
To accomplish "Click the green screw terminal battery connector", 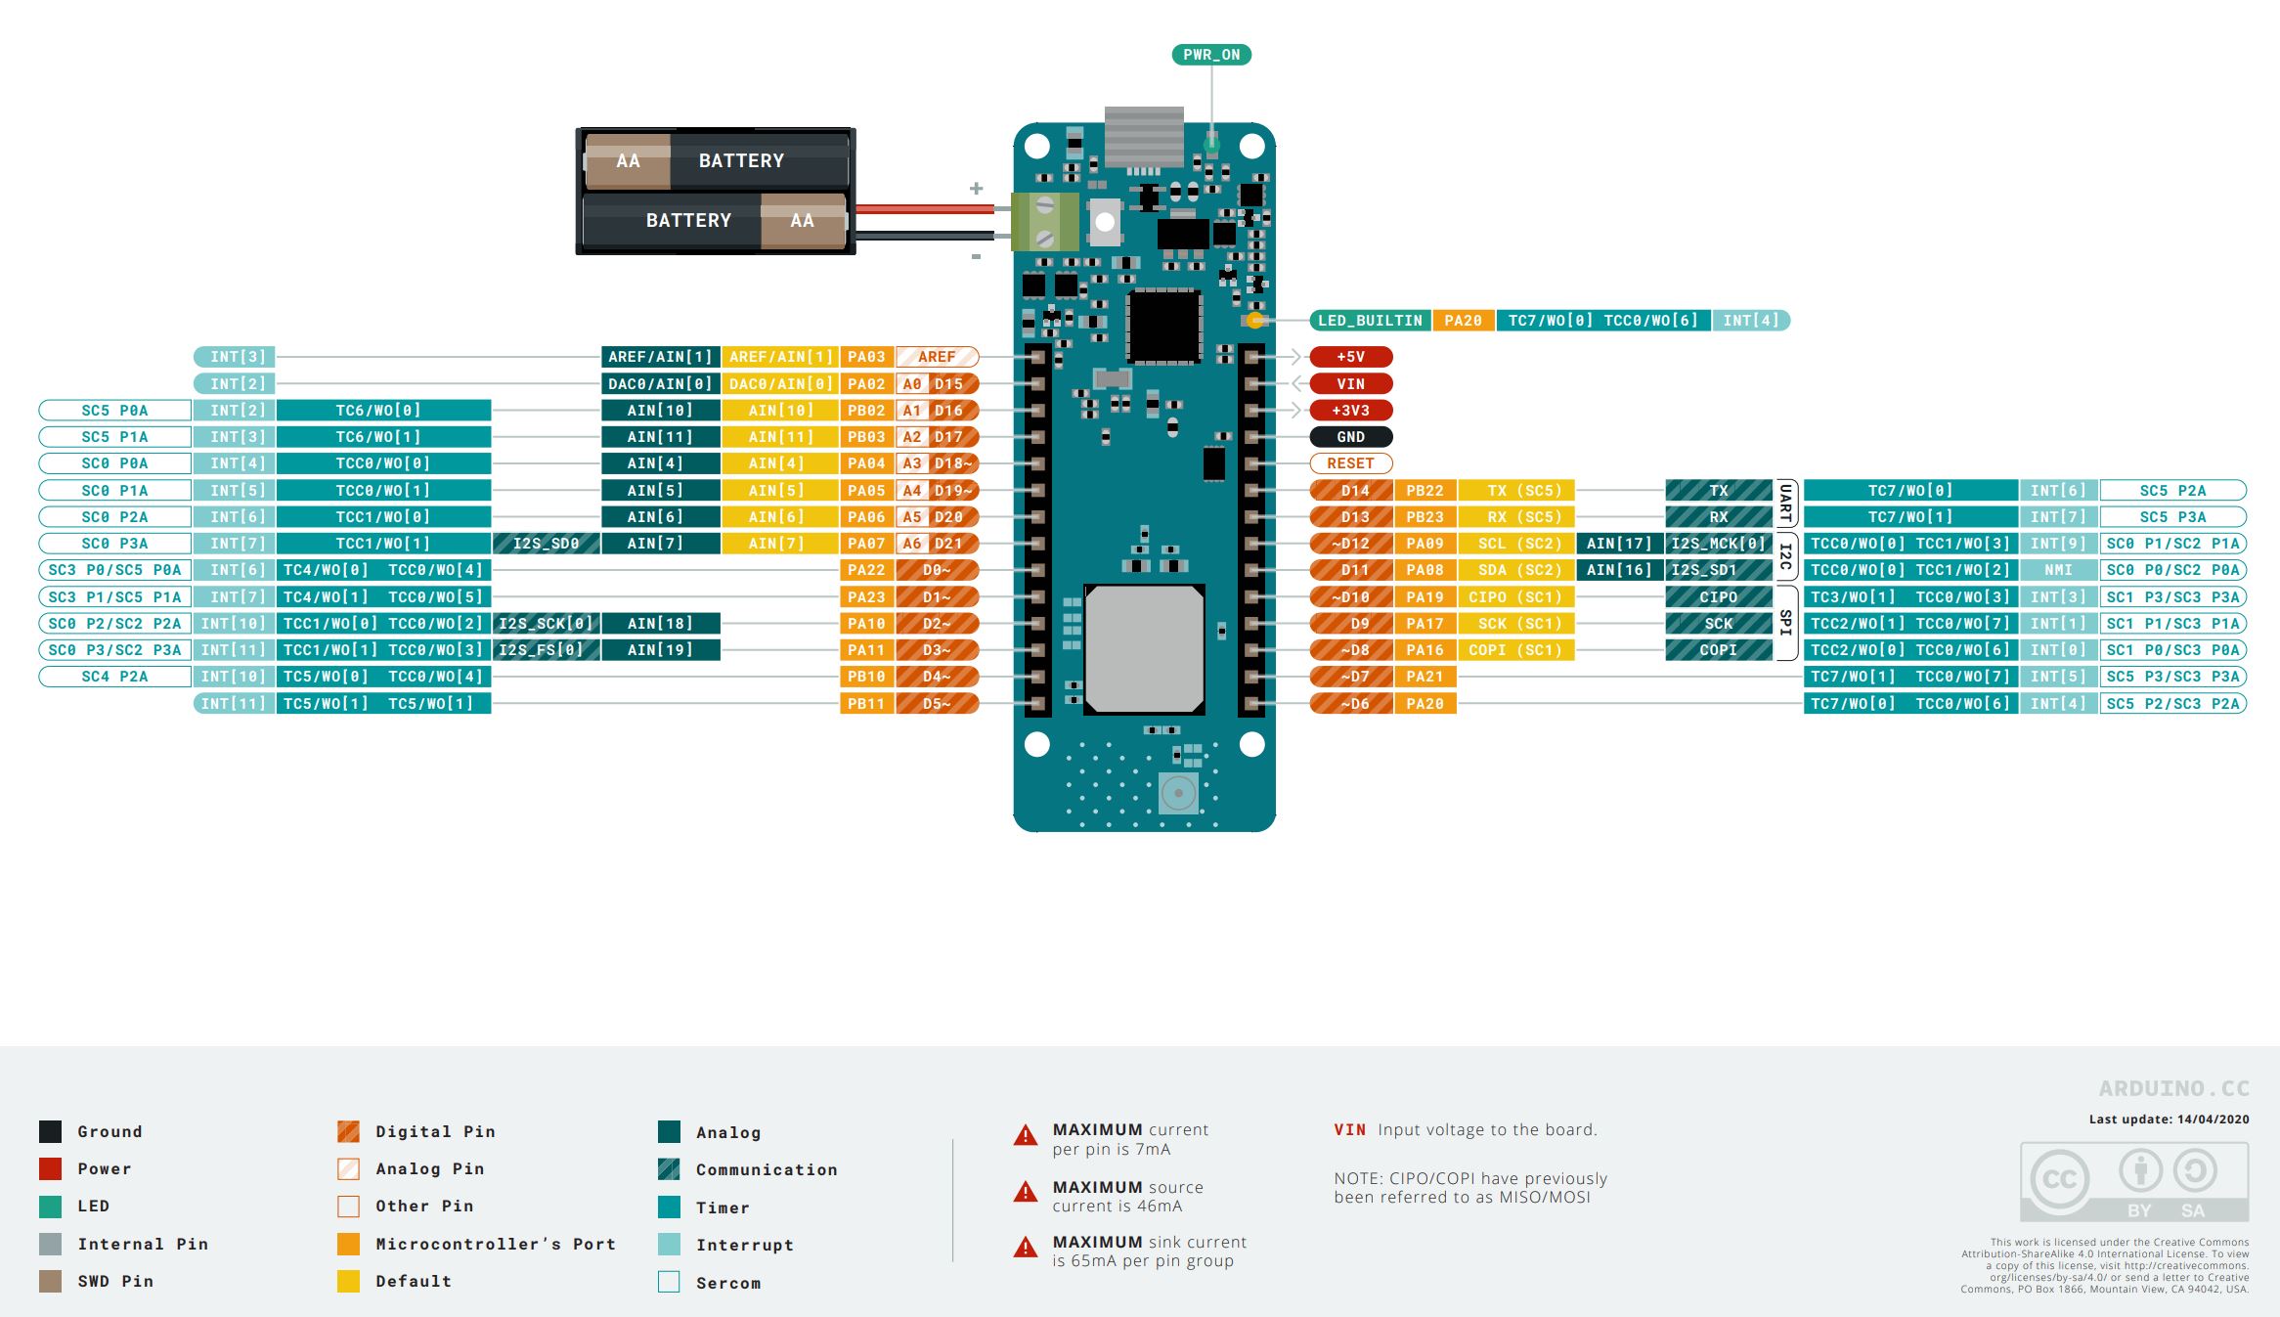I will click(x=1044, y=221).
